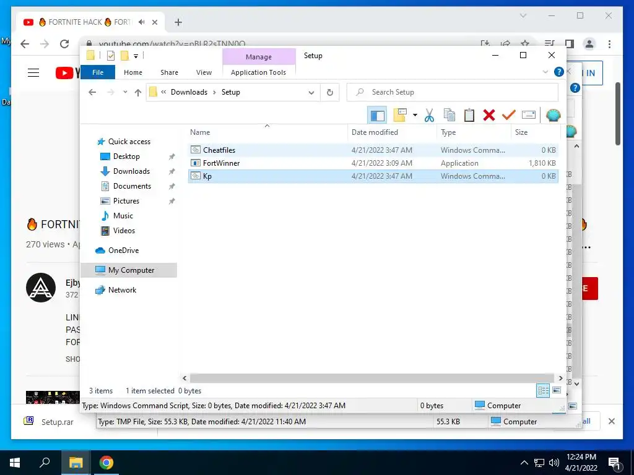The height and width of the screenshot is (475, 634).
Task: Open YouTube hamburger guide menu
Action: coord(33,73)
